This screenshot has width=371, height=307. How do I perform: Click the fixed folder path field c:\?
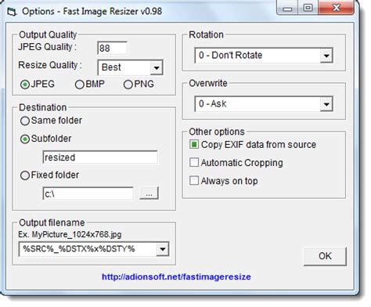[x=88, y=193]
